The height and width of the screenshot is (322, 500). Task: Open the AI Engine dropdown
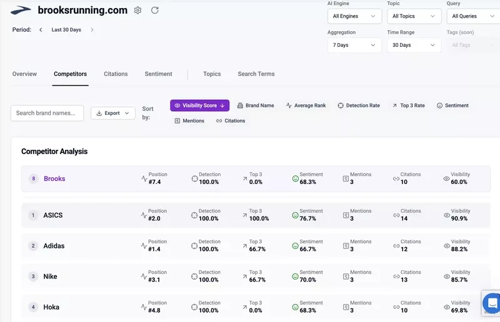(x=354, y=16)
